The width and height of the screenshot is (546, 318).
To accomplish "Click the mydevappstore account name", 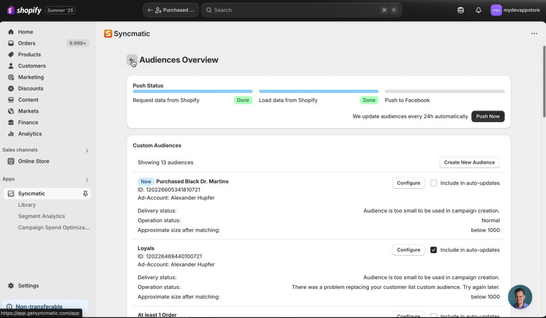I will coord(521,10).
